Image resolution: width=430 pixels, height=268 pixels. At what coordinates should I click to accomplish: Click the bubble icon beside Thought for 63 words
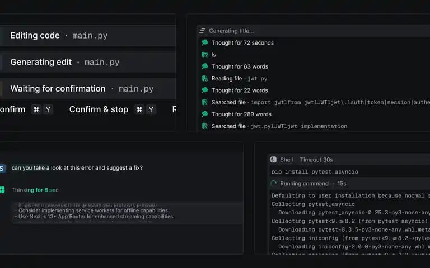[205, 66]
